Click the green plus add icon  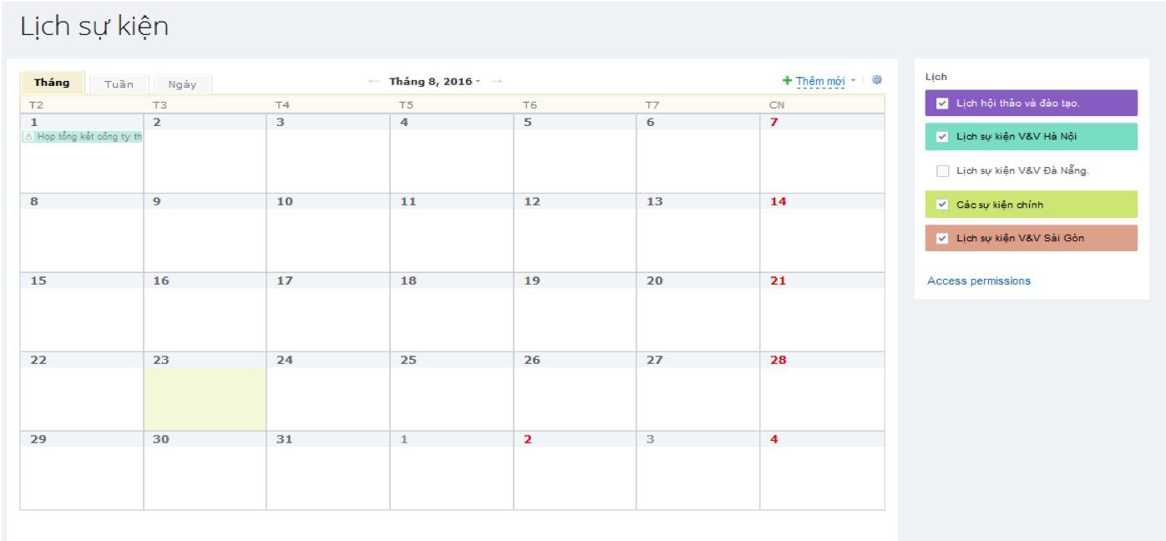click(787, 80)
